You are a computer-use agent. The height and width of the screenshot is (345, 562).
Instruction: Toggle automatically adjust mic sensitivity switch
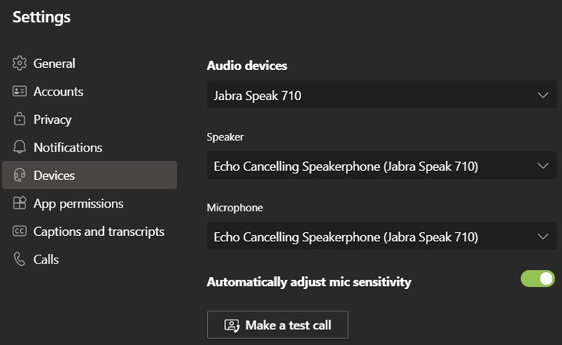[x=537, y=279]
